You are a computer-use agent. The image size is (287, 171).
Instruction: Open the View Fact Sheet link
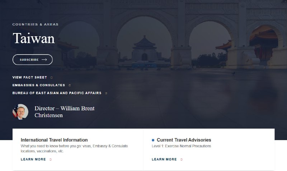29,77
